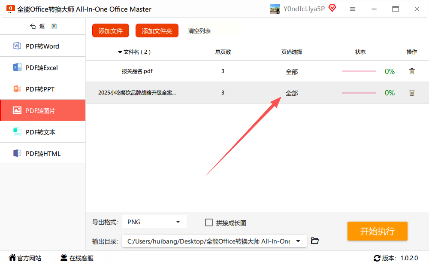Image resolution: width=429 pixels, height=265 pixels.
Task: Select the PDF转图片 tab
Action: (x=42, y=110)
